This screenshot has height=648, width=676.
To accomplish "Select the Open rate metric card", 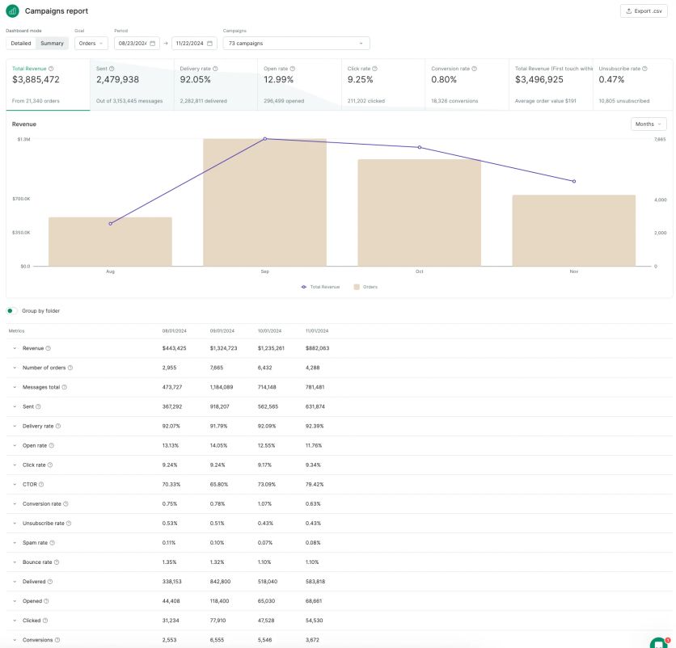I will [300, 85].
